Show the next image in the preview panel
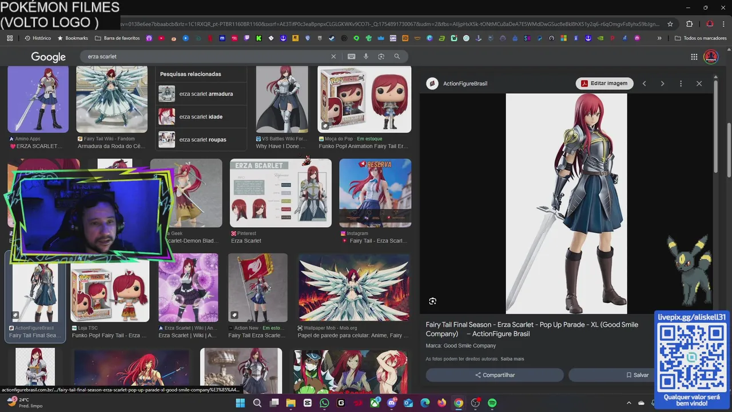The width and height of the screenshot is (732, 412). coord(662,84)
